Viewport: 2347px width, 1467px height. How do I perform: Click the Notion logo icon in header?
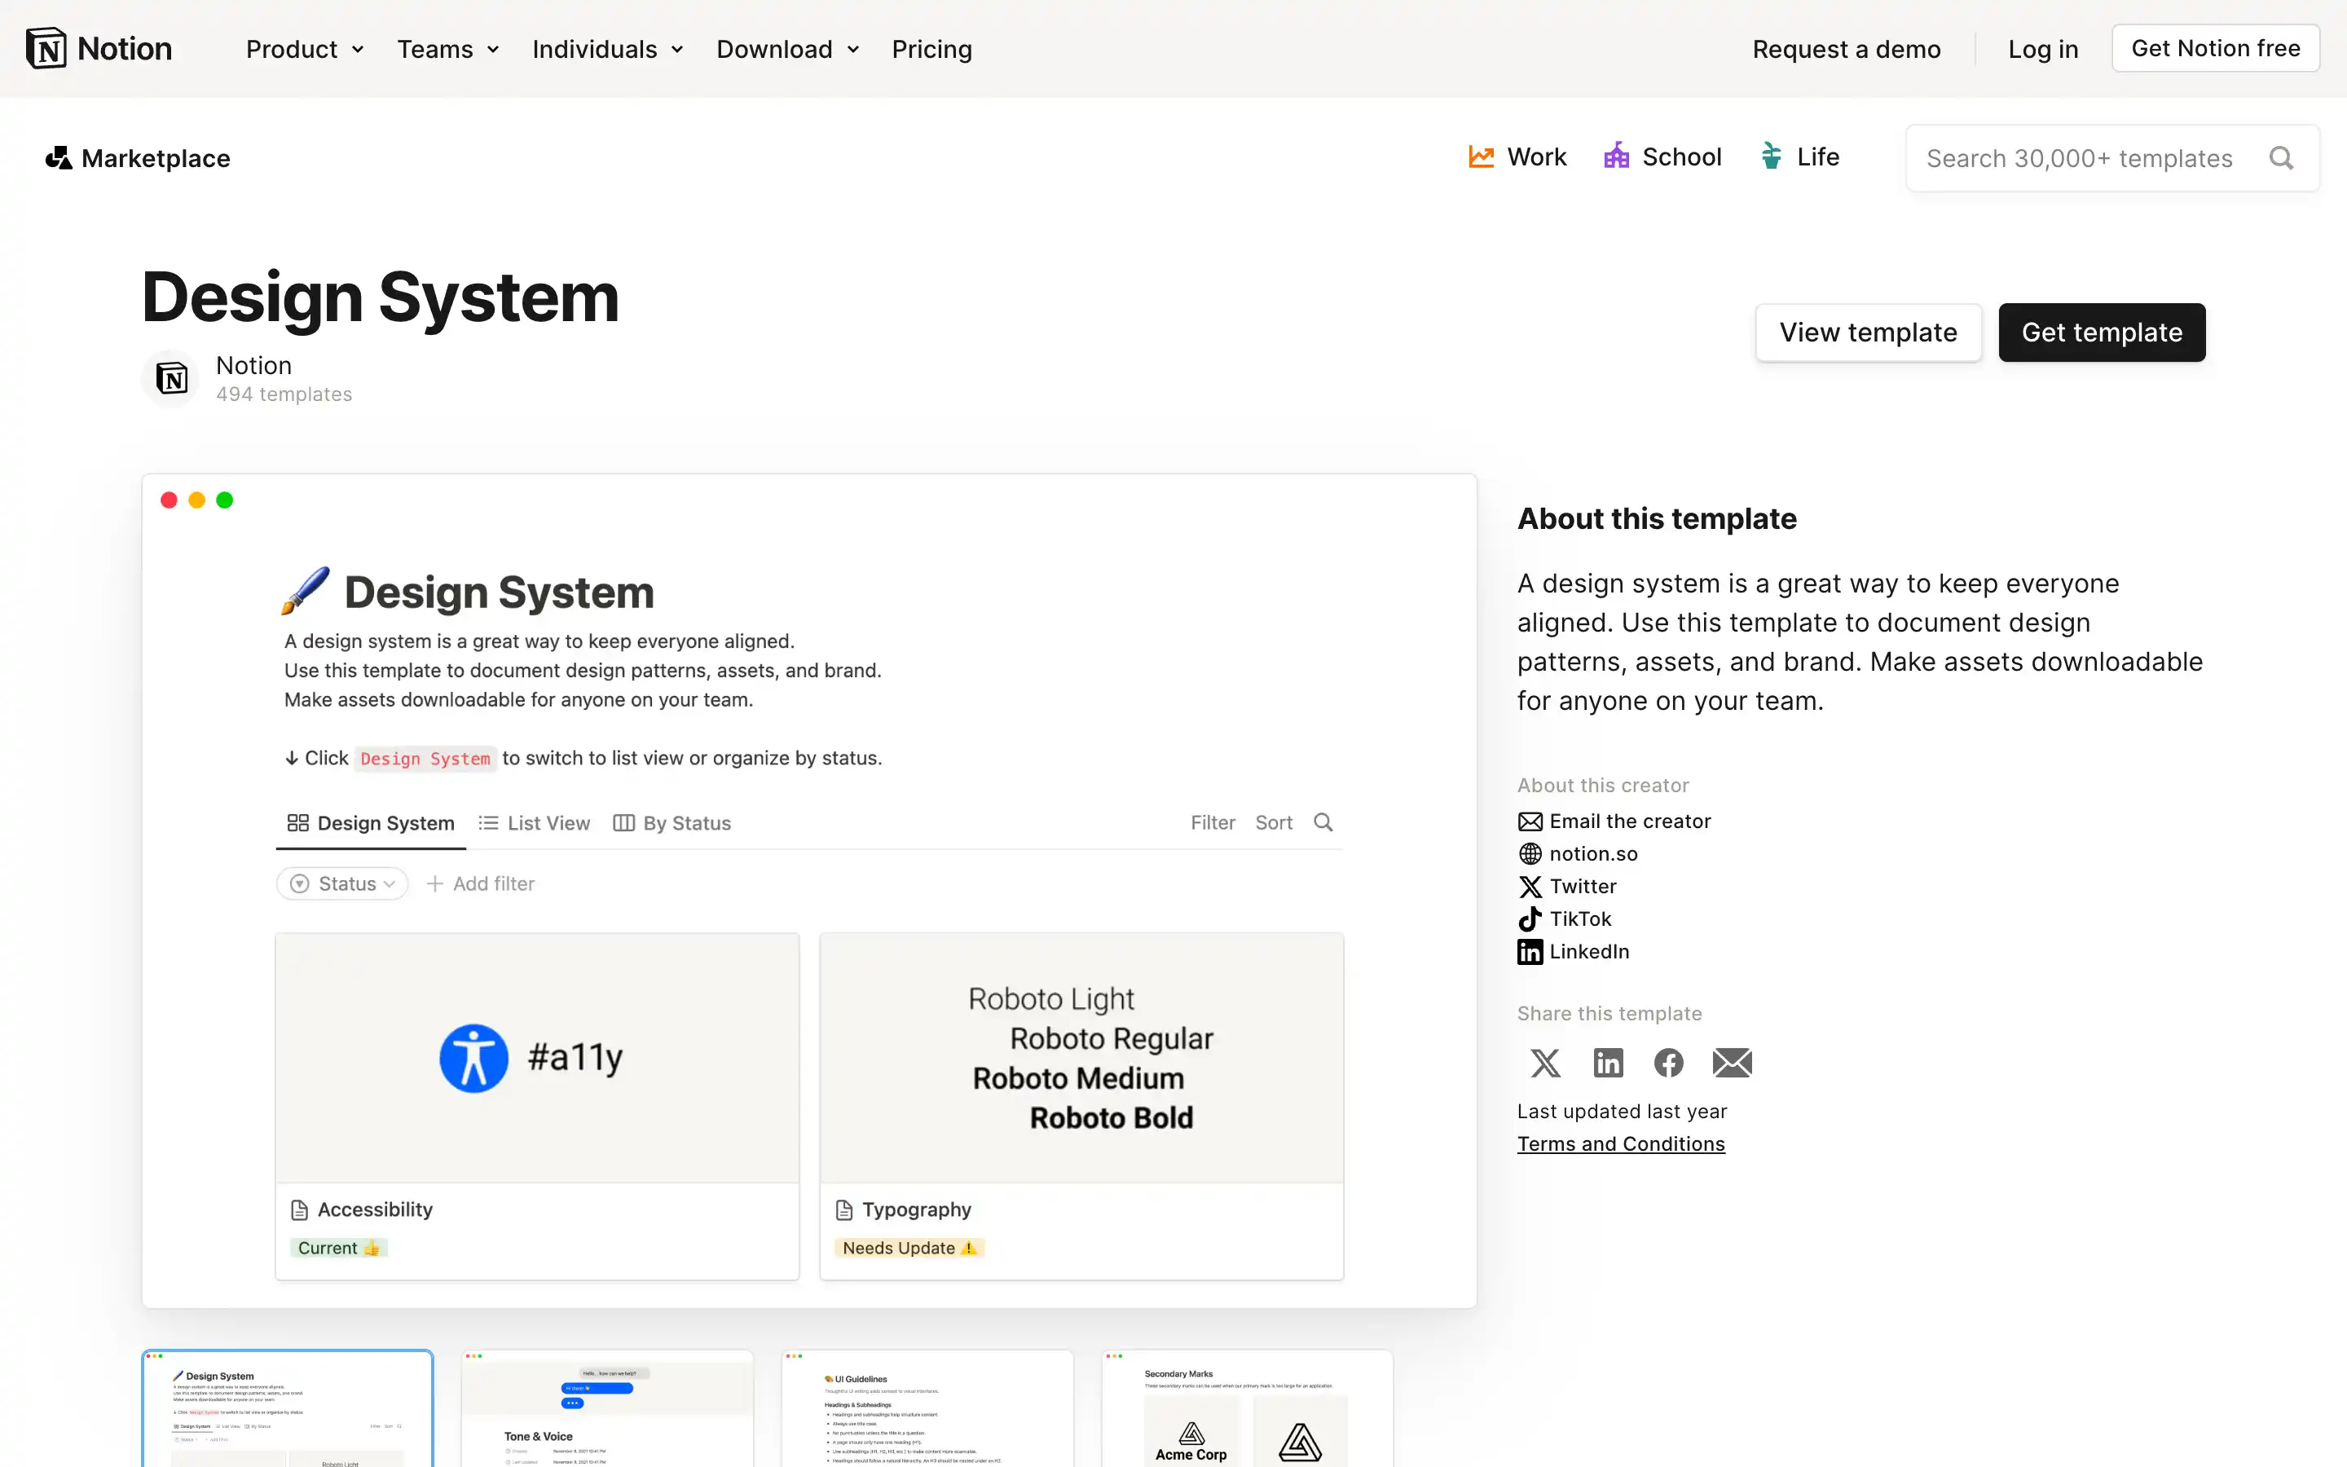(x=46, y=49)
